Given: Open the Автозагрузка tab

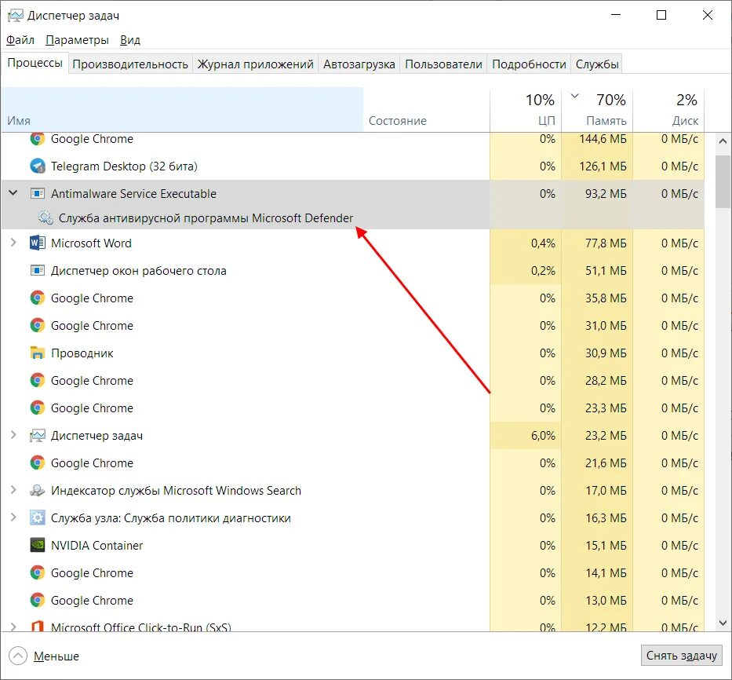Looking at the screenshot, I should tap(359, 64).
